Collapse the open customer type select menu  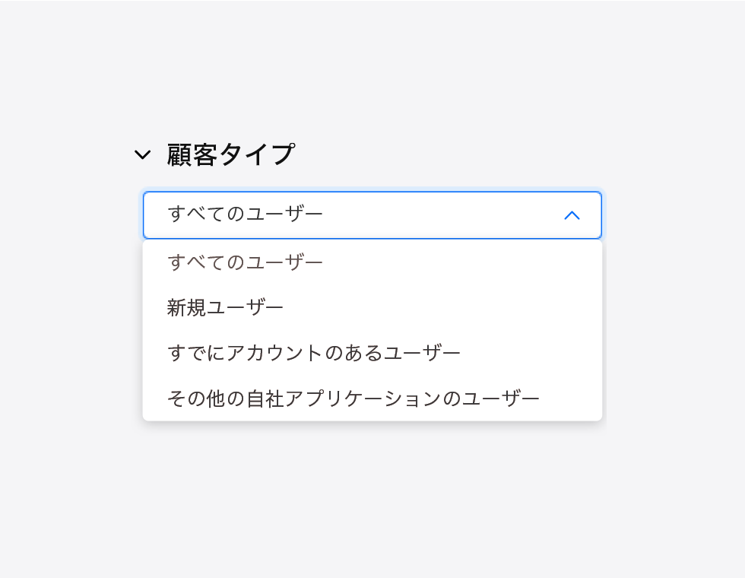(572, 215)
